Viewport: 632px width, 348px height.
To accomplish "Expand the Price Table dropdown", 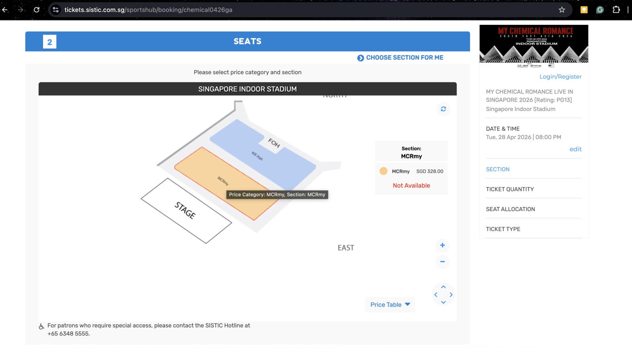I will click(390, 305).
